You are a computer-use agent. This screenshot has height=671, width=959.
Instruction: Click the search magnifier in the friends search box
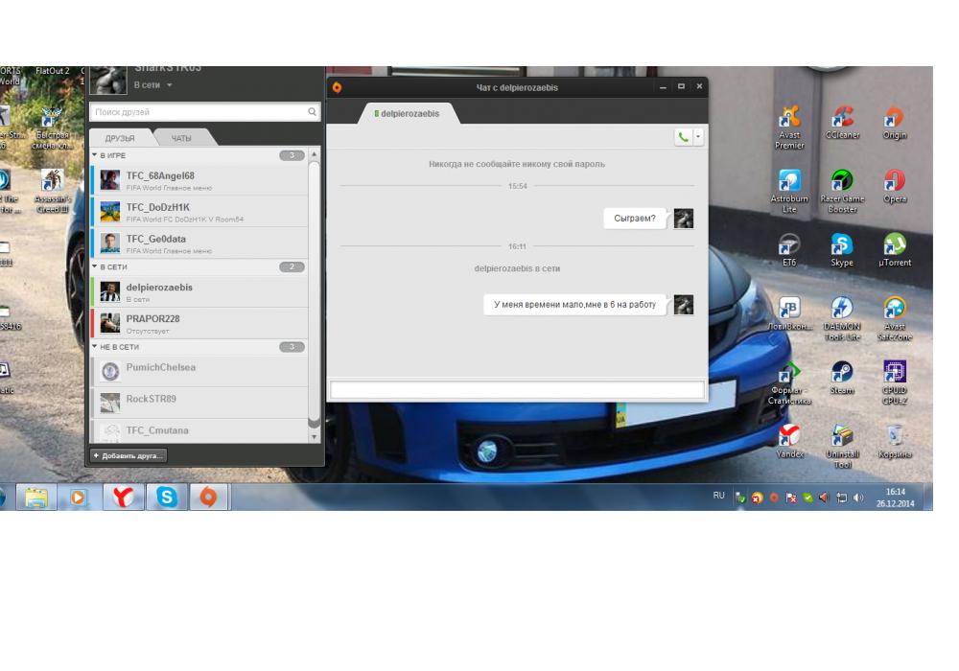click(313, 112)
